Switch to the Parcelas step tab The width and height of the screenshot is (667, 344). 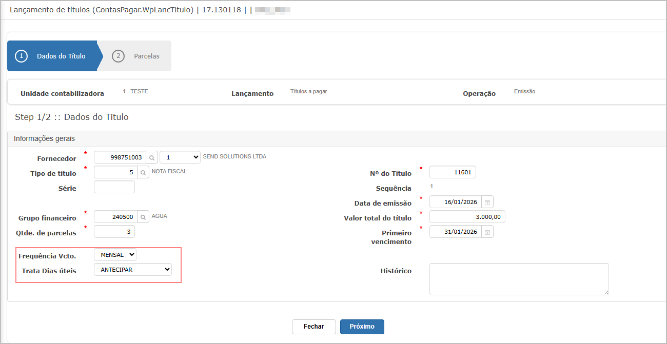click(146, 56)
